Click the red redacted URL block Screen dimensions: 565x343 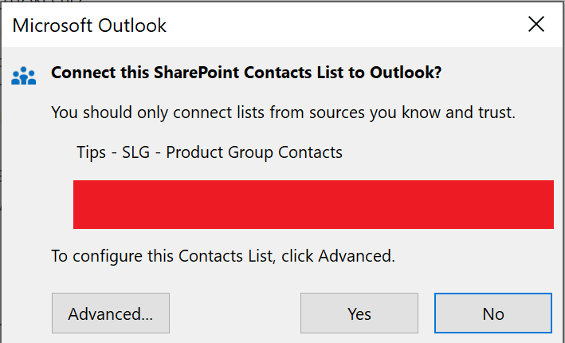[313, 204]
